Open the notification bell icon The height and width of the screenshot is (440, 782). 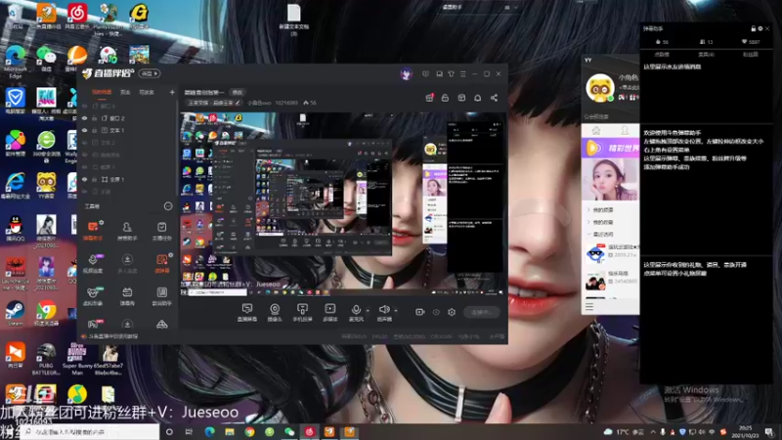(477, 98)
